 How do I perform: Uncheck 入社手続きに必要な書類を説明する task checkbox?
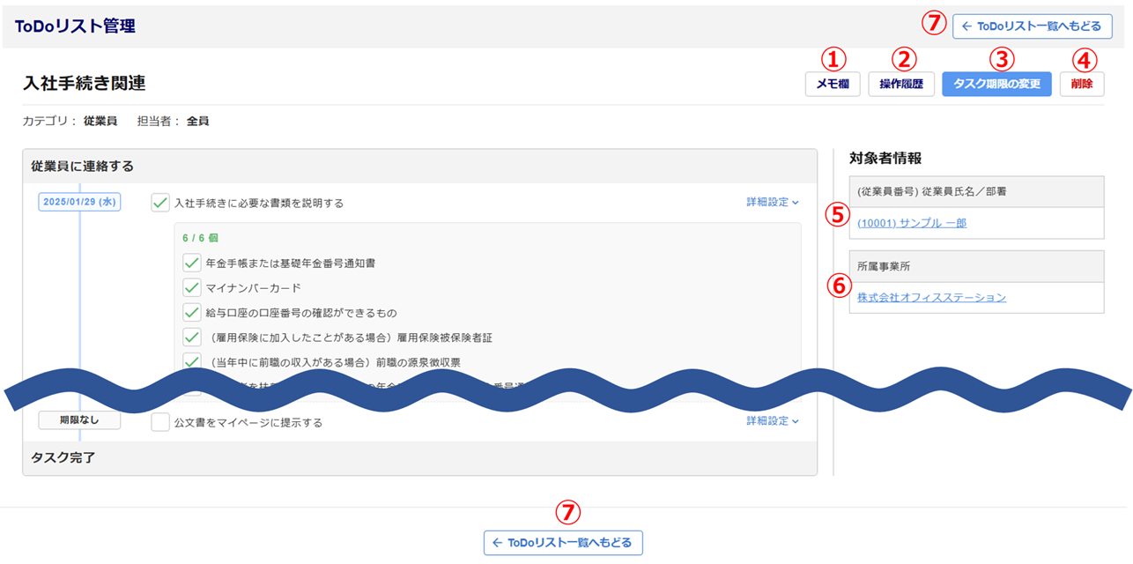tap(160, 203)
